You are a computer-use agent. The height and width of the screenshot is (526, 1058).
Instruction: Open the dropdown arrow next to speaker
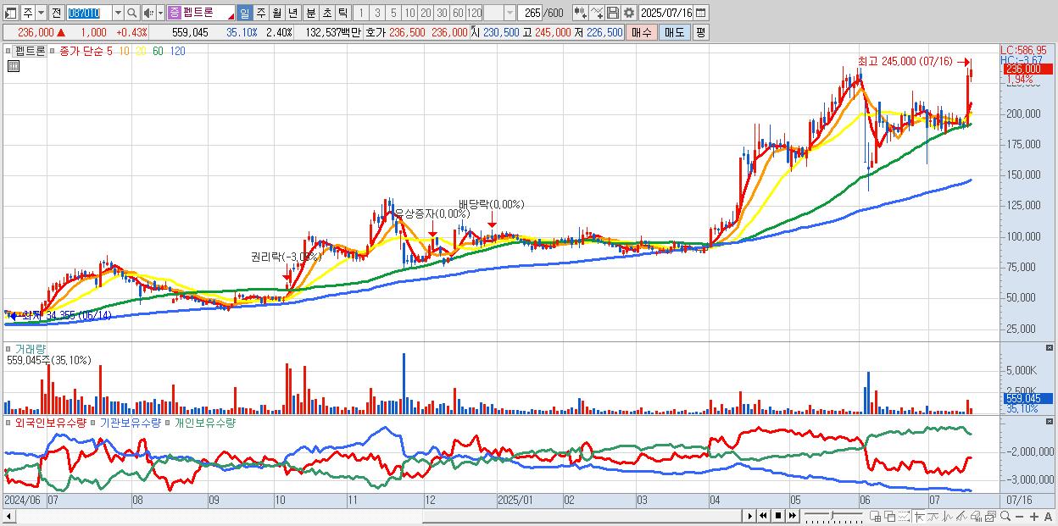[x=160, y=13]
